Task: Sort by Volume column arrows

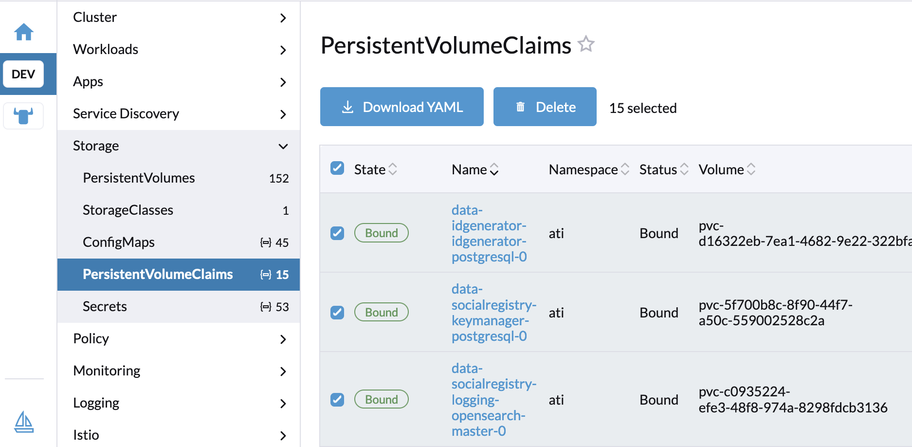Action: [751, 169]
